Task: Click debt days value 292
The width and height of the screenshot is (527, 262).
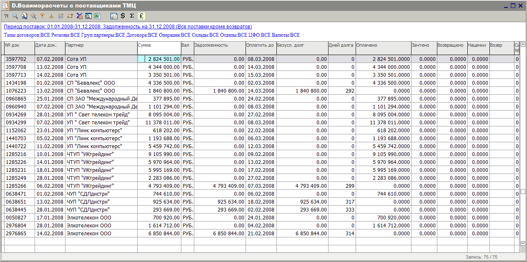Action: click(x=342, y=91)
